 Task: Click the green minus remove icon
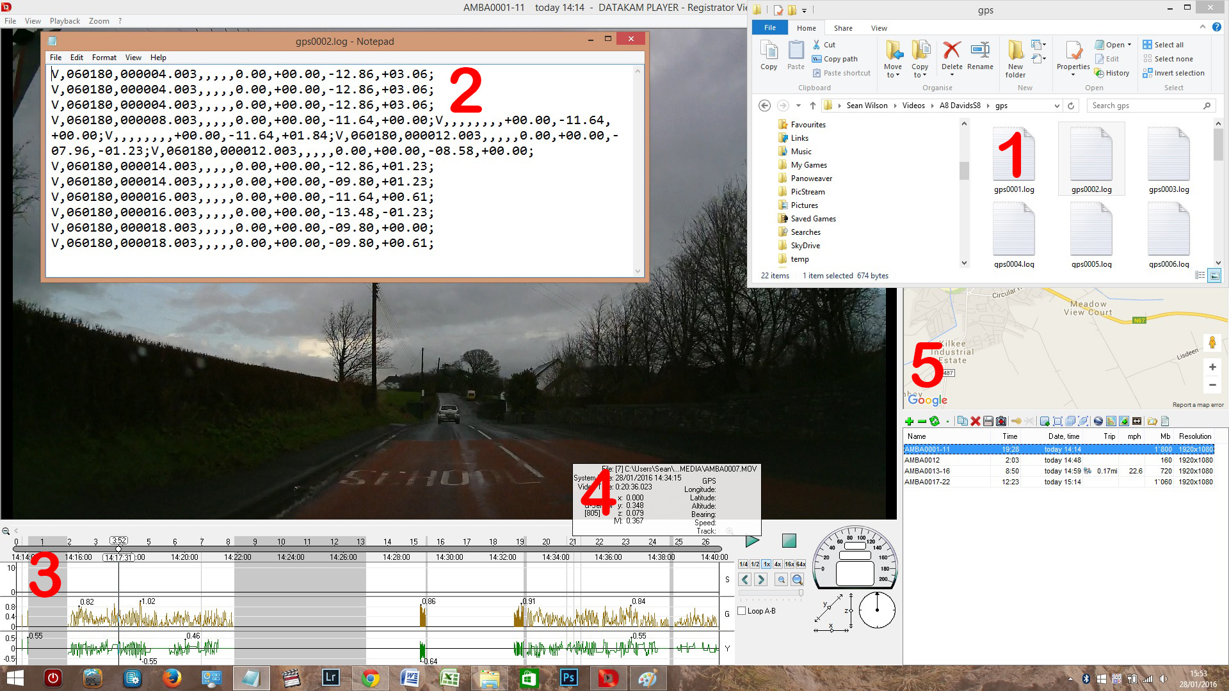922,421
